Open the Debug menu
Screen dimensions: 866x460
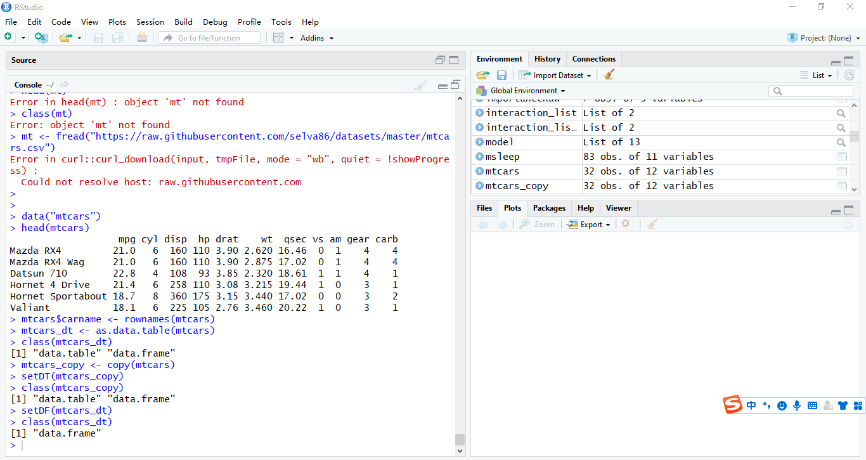(215, 22)
